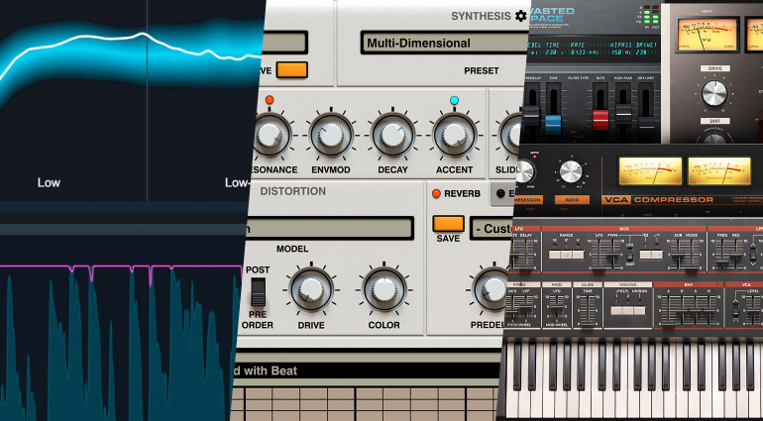763x421 pixels.
Task: Click the red Rate fader
Action: [600, 117]
